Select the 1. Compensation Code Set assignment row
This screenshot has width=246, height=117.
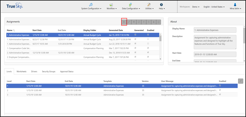(x=83, y=48)
